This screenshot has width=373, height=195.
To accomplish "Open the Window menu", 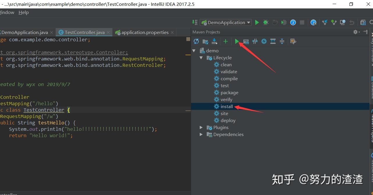I will pos(7,12).
